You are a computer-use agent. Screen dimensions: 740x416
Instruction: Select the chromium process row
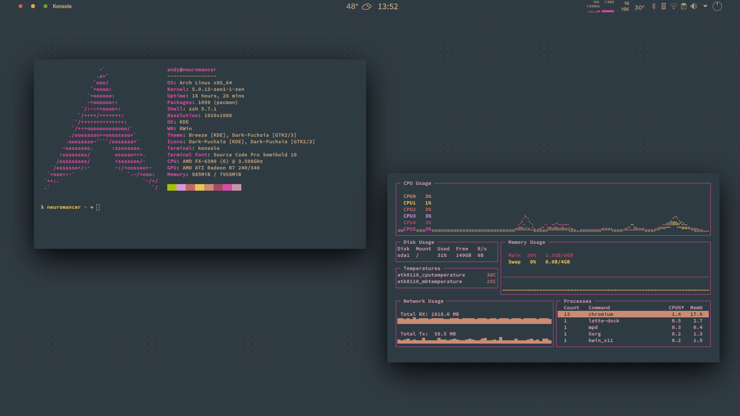(633, 314)
